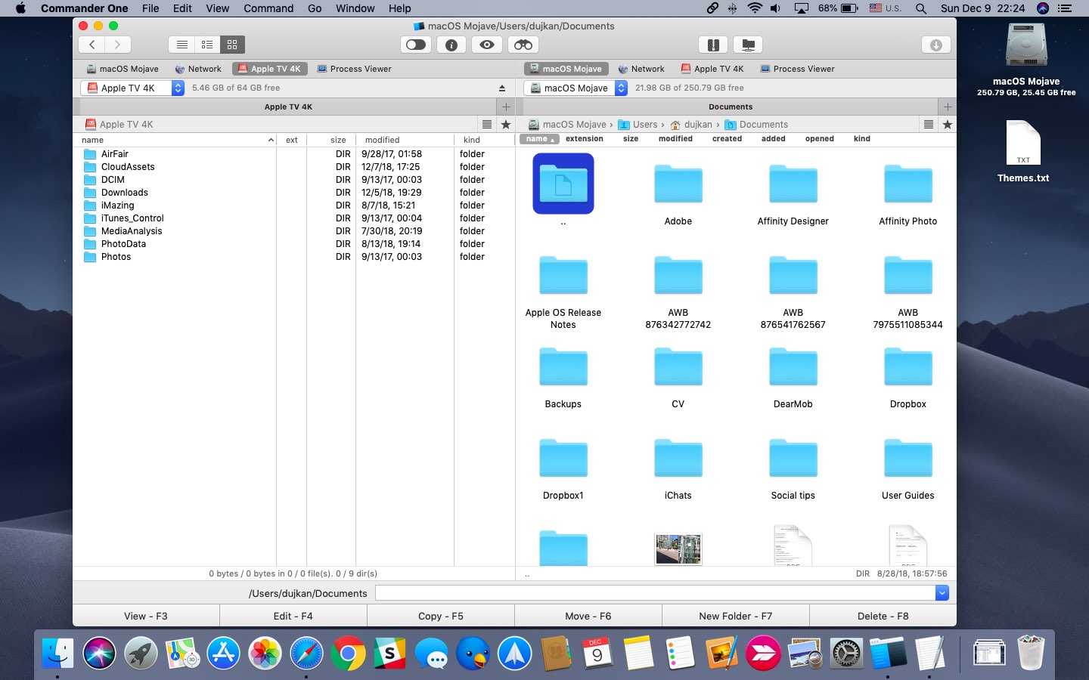The height and width of the screenshot is (680, 1089).
Task: Expand the command line history dropdown
Action: tap(942, 593)
